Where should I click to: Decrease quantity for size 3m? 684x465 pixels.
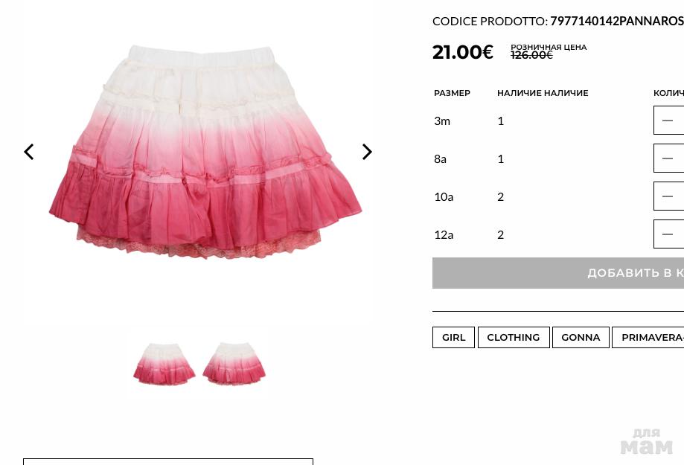[668, 121]
